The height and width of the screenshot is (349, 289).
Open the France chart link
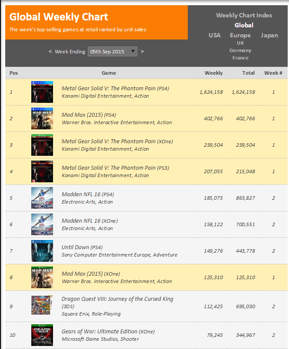[240, 58]
